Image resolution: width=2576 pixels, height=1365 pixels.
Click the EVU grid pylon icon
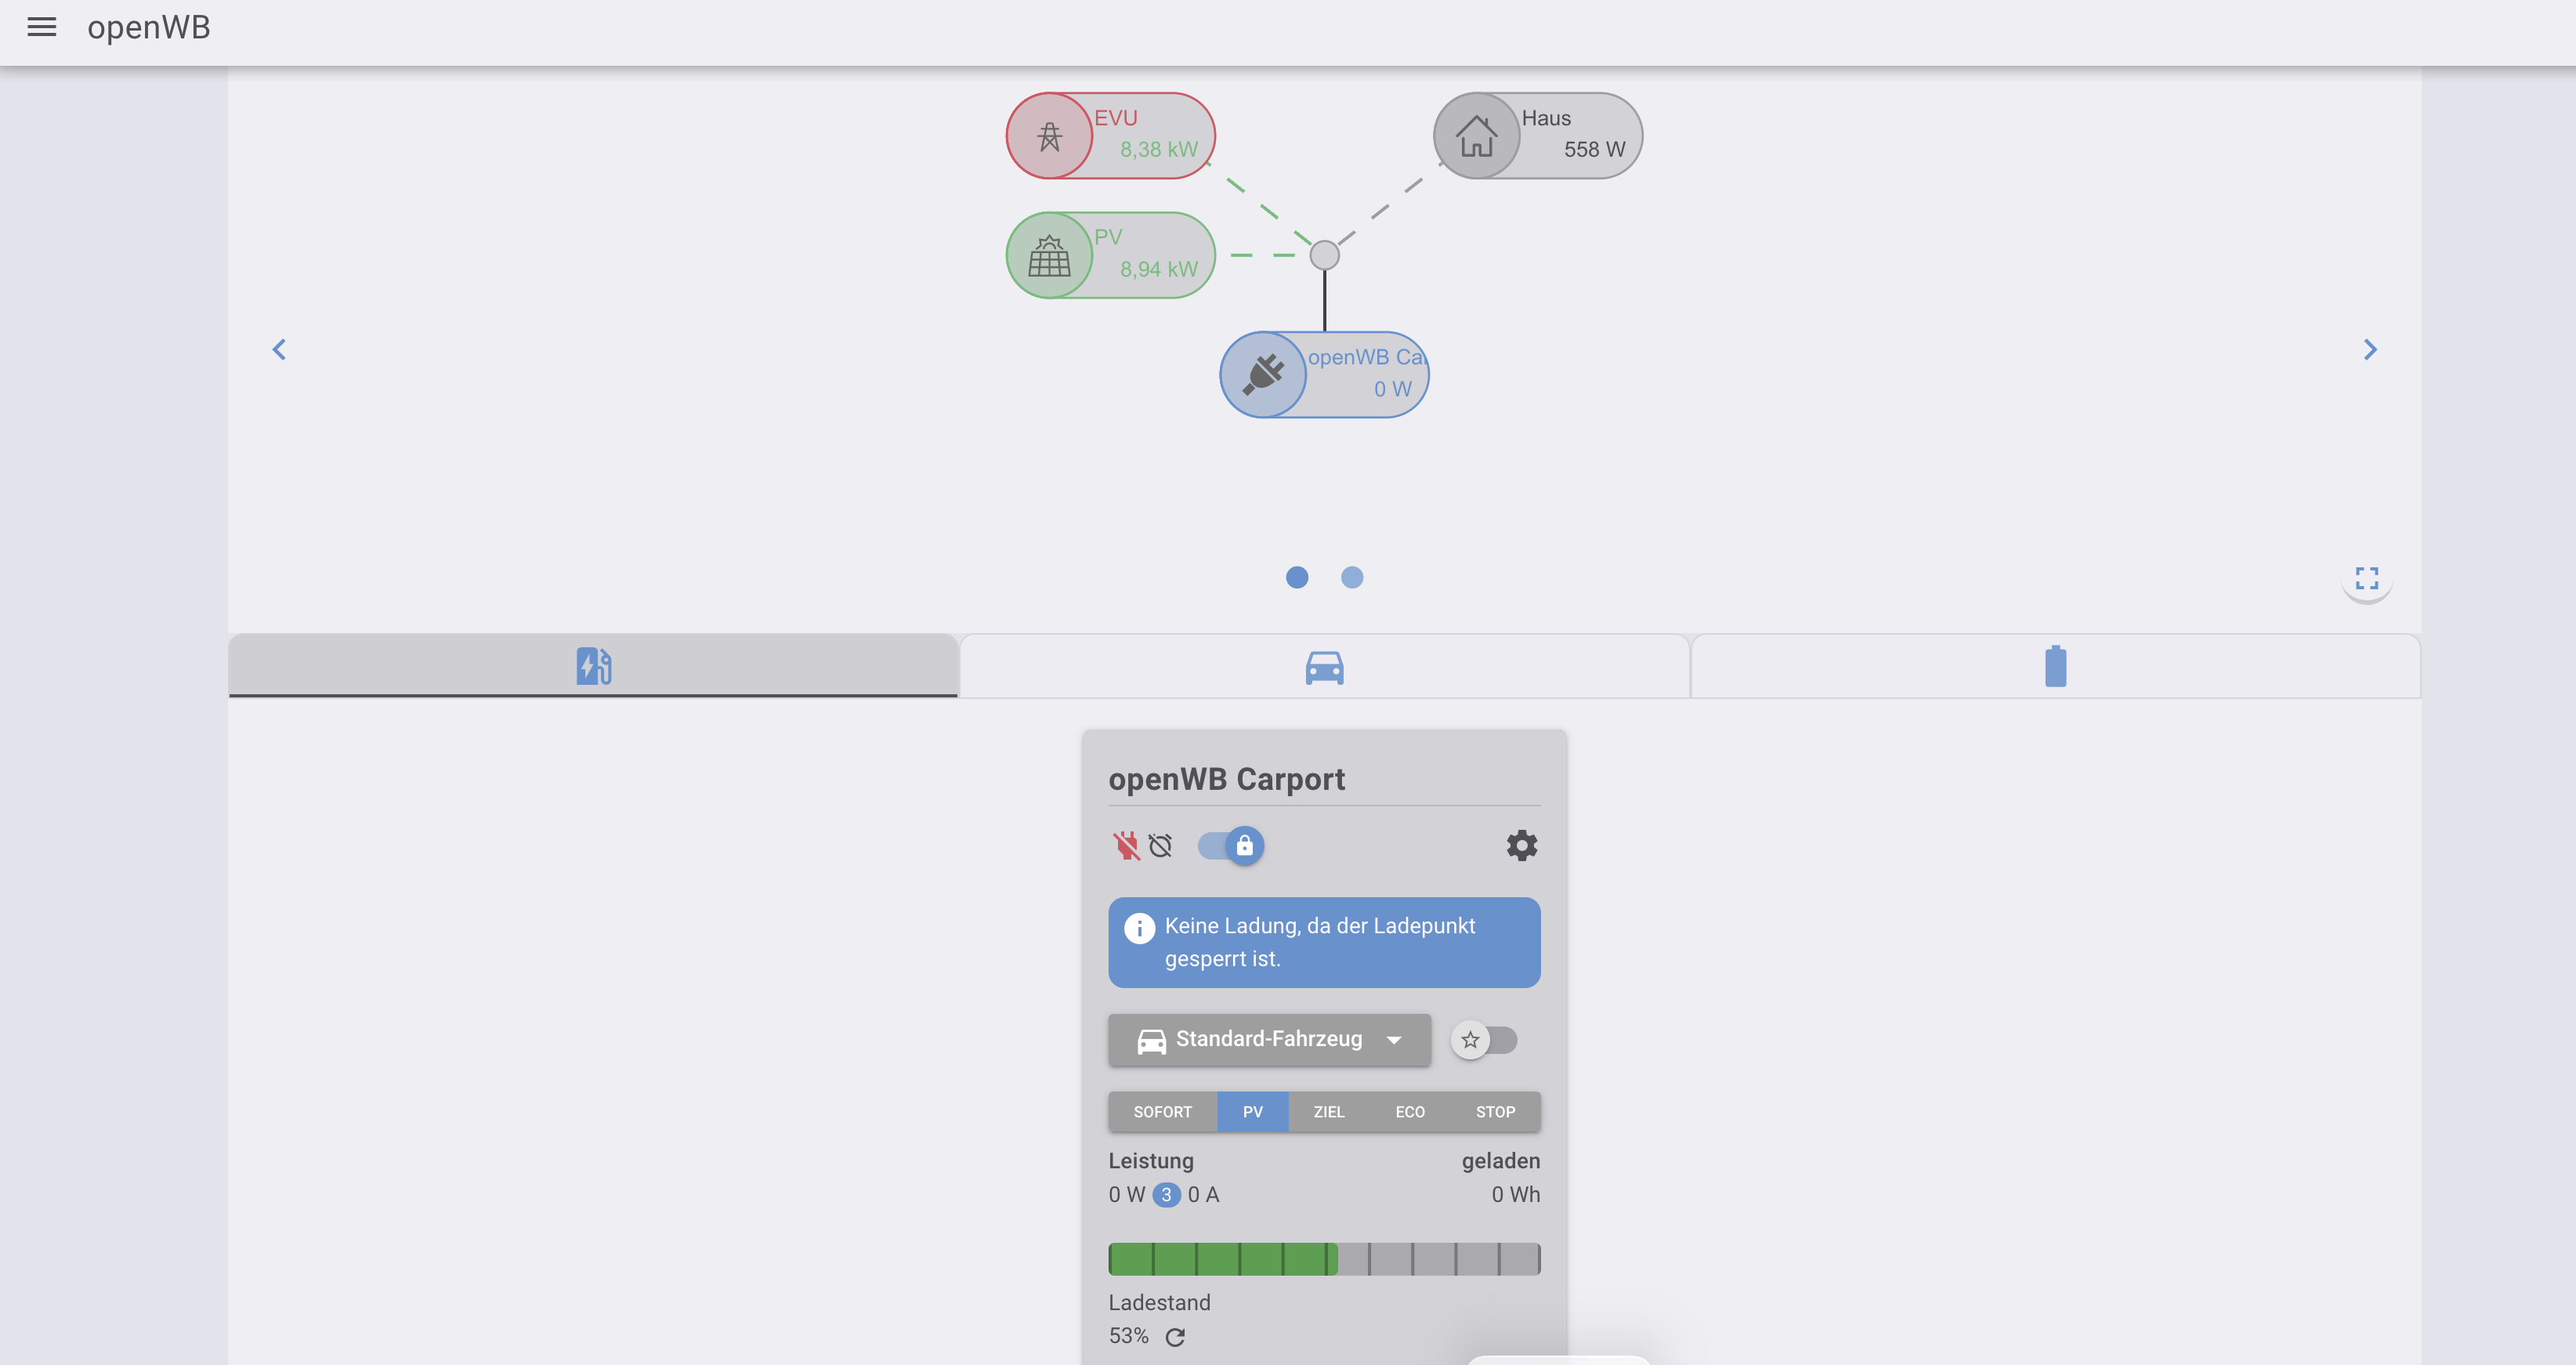tap(1049, 136)
